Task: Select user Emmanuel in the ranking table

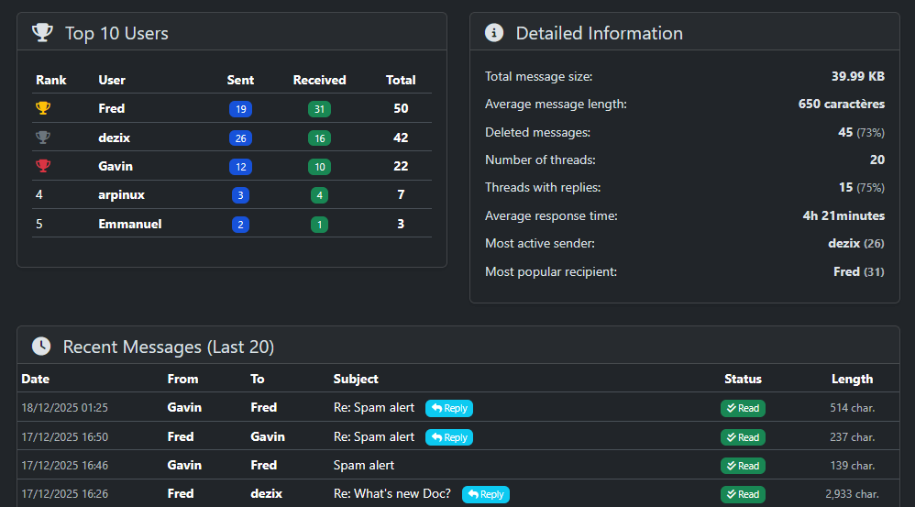Action: tap(129, 224)
